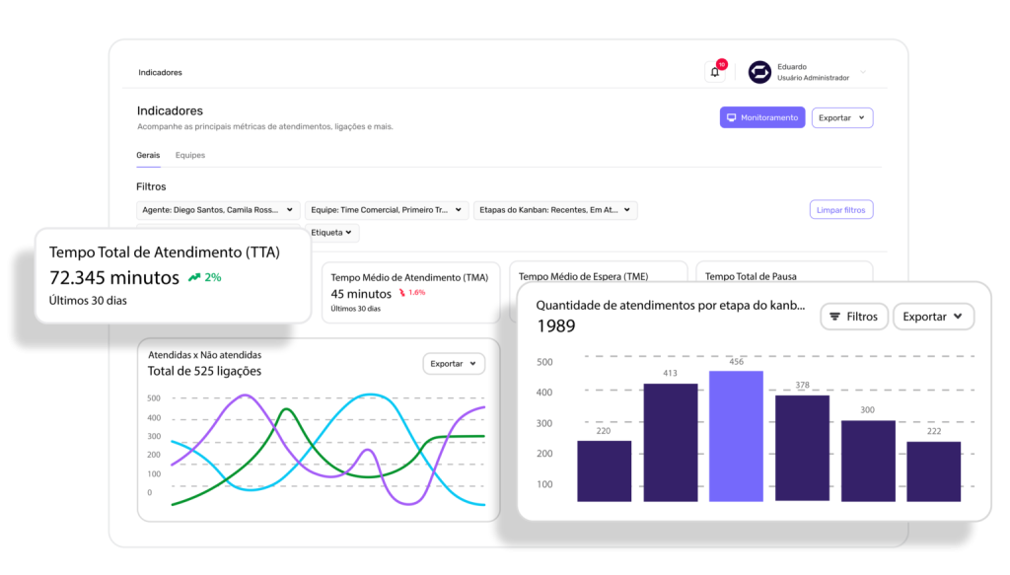The width and height of the screenshot is (1010, 575).
Task: Expand the Eduardo user account menu chevron
Action: [x=863, y=72]
